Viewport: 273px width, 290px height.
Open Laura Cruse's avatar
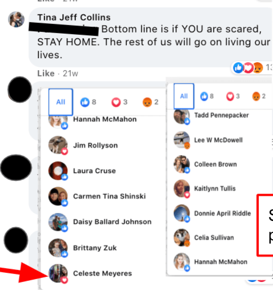pos(58,171)
